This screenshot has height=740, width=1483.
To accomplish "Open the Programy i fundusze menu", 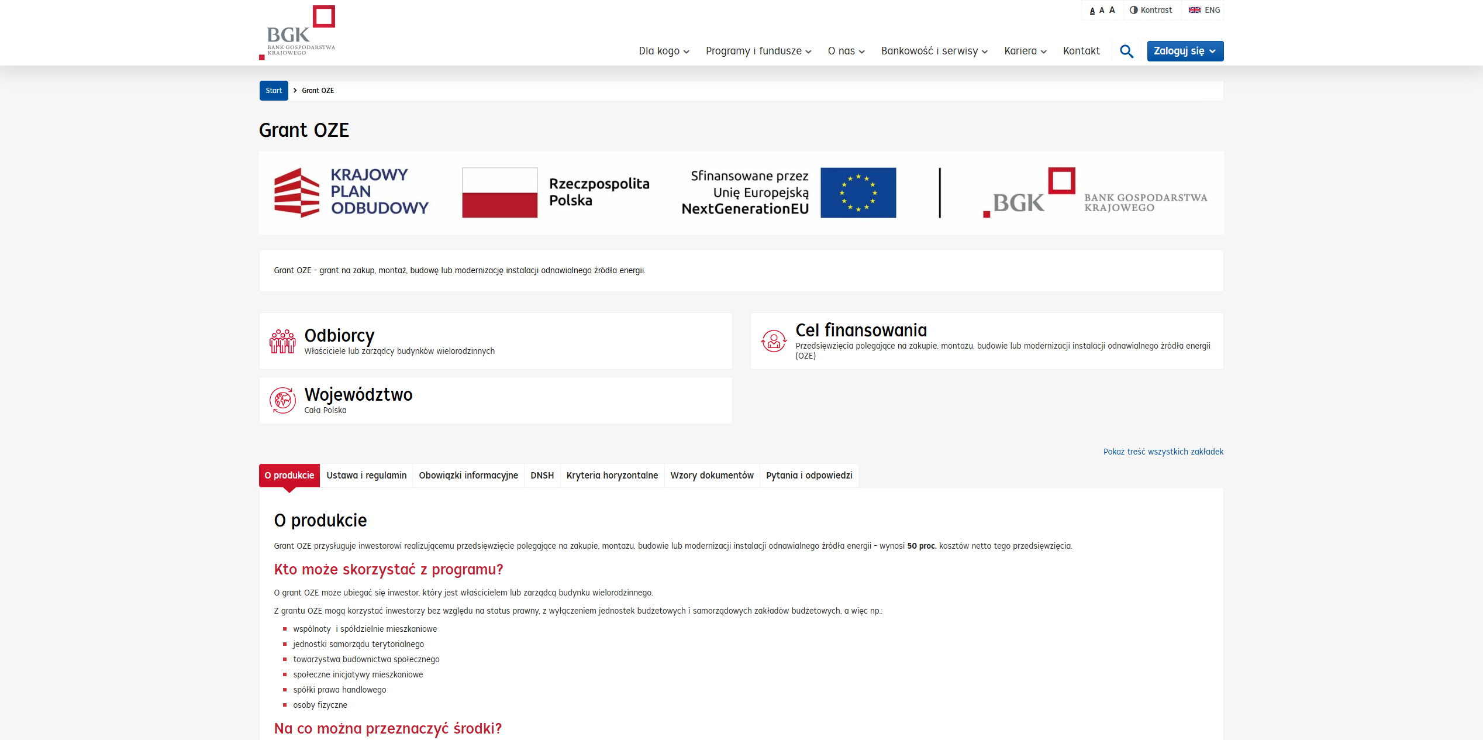I will pos(758,51).
